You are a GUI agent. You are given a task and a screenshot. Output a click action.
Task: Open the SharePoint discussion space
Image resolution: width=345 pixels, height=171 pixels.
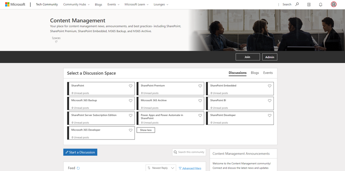tap(101, 88)
